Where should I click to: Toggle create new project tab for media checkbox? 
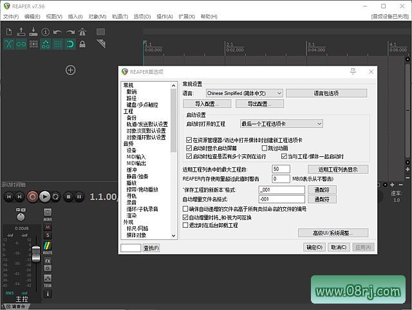[x=189, y=140]
